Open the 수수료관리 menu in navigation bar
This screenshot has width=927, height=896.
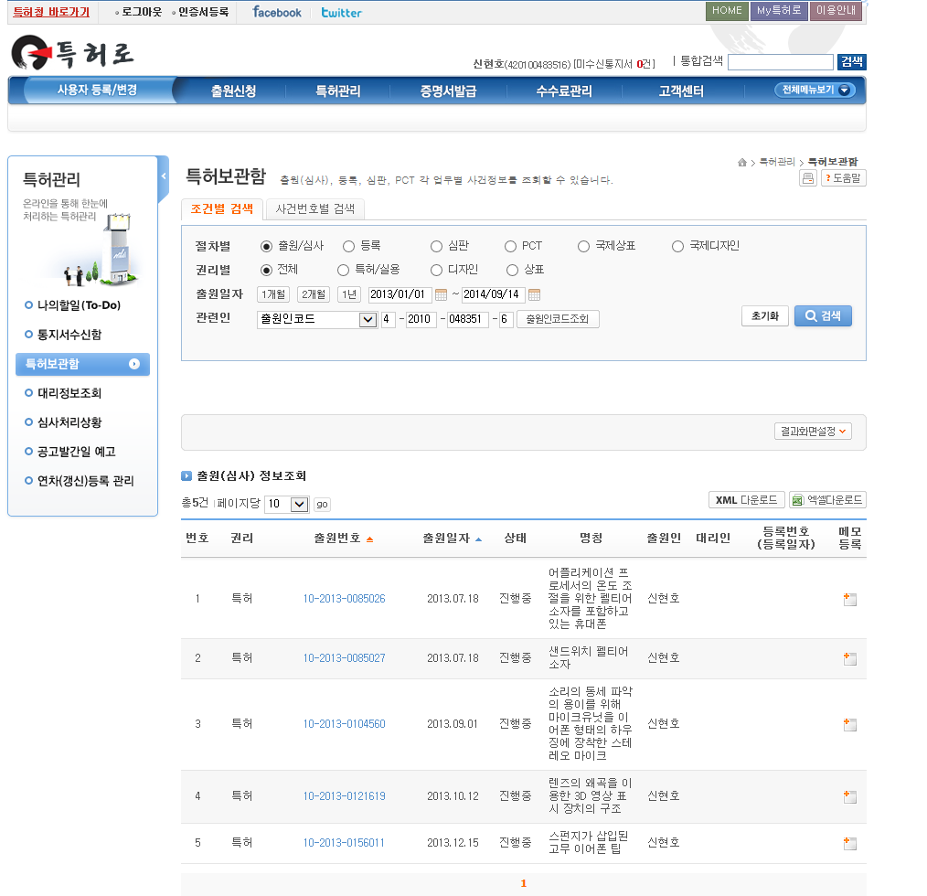point(563,91)
